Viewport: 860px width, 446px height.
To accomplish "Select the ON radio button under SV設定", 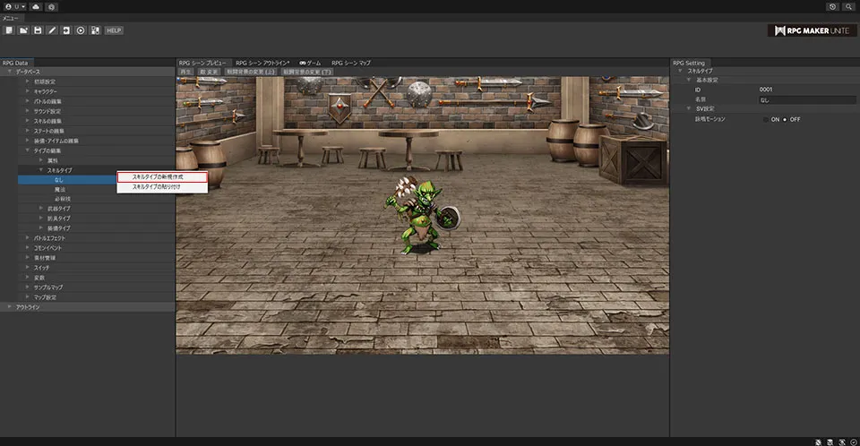I will (x=766, y=119).
